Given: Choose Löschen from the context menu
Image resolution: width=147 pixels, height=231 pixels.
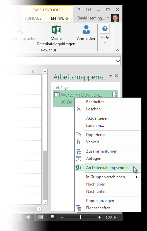Looking at the screenshot, I should [108, 109].
